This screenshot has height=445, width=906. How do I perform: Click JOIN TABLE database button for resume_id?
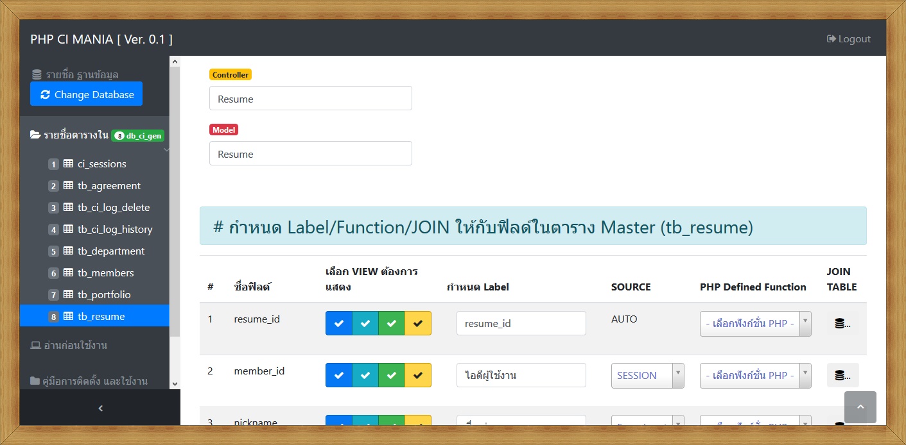[842, 324]
